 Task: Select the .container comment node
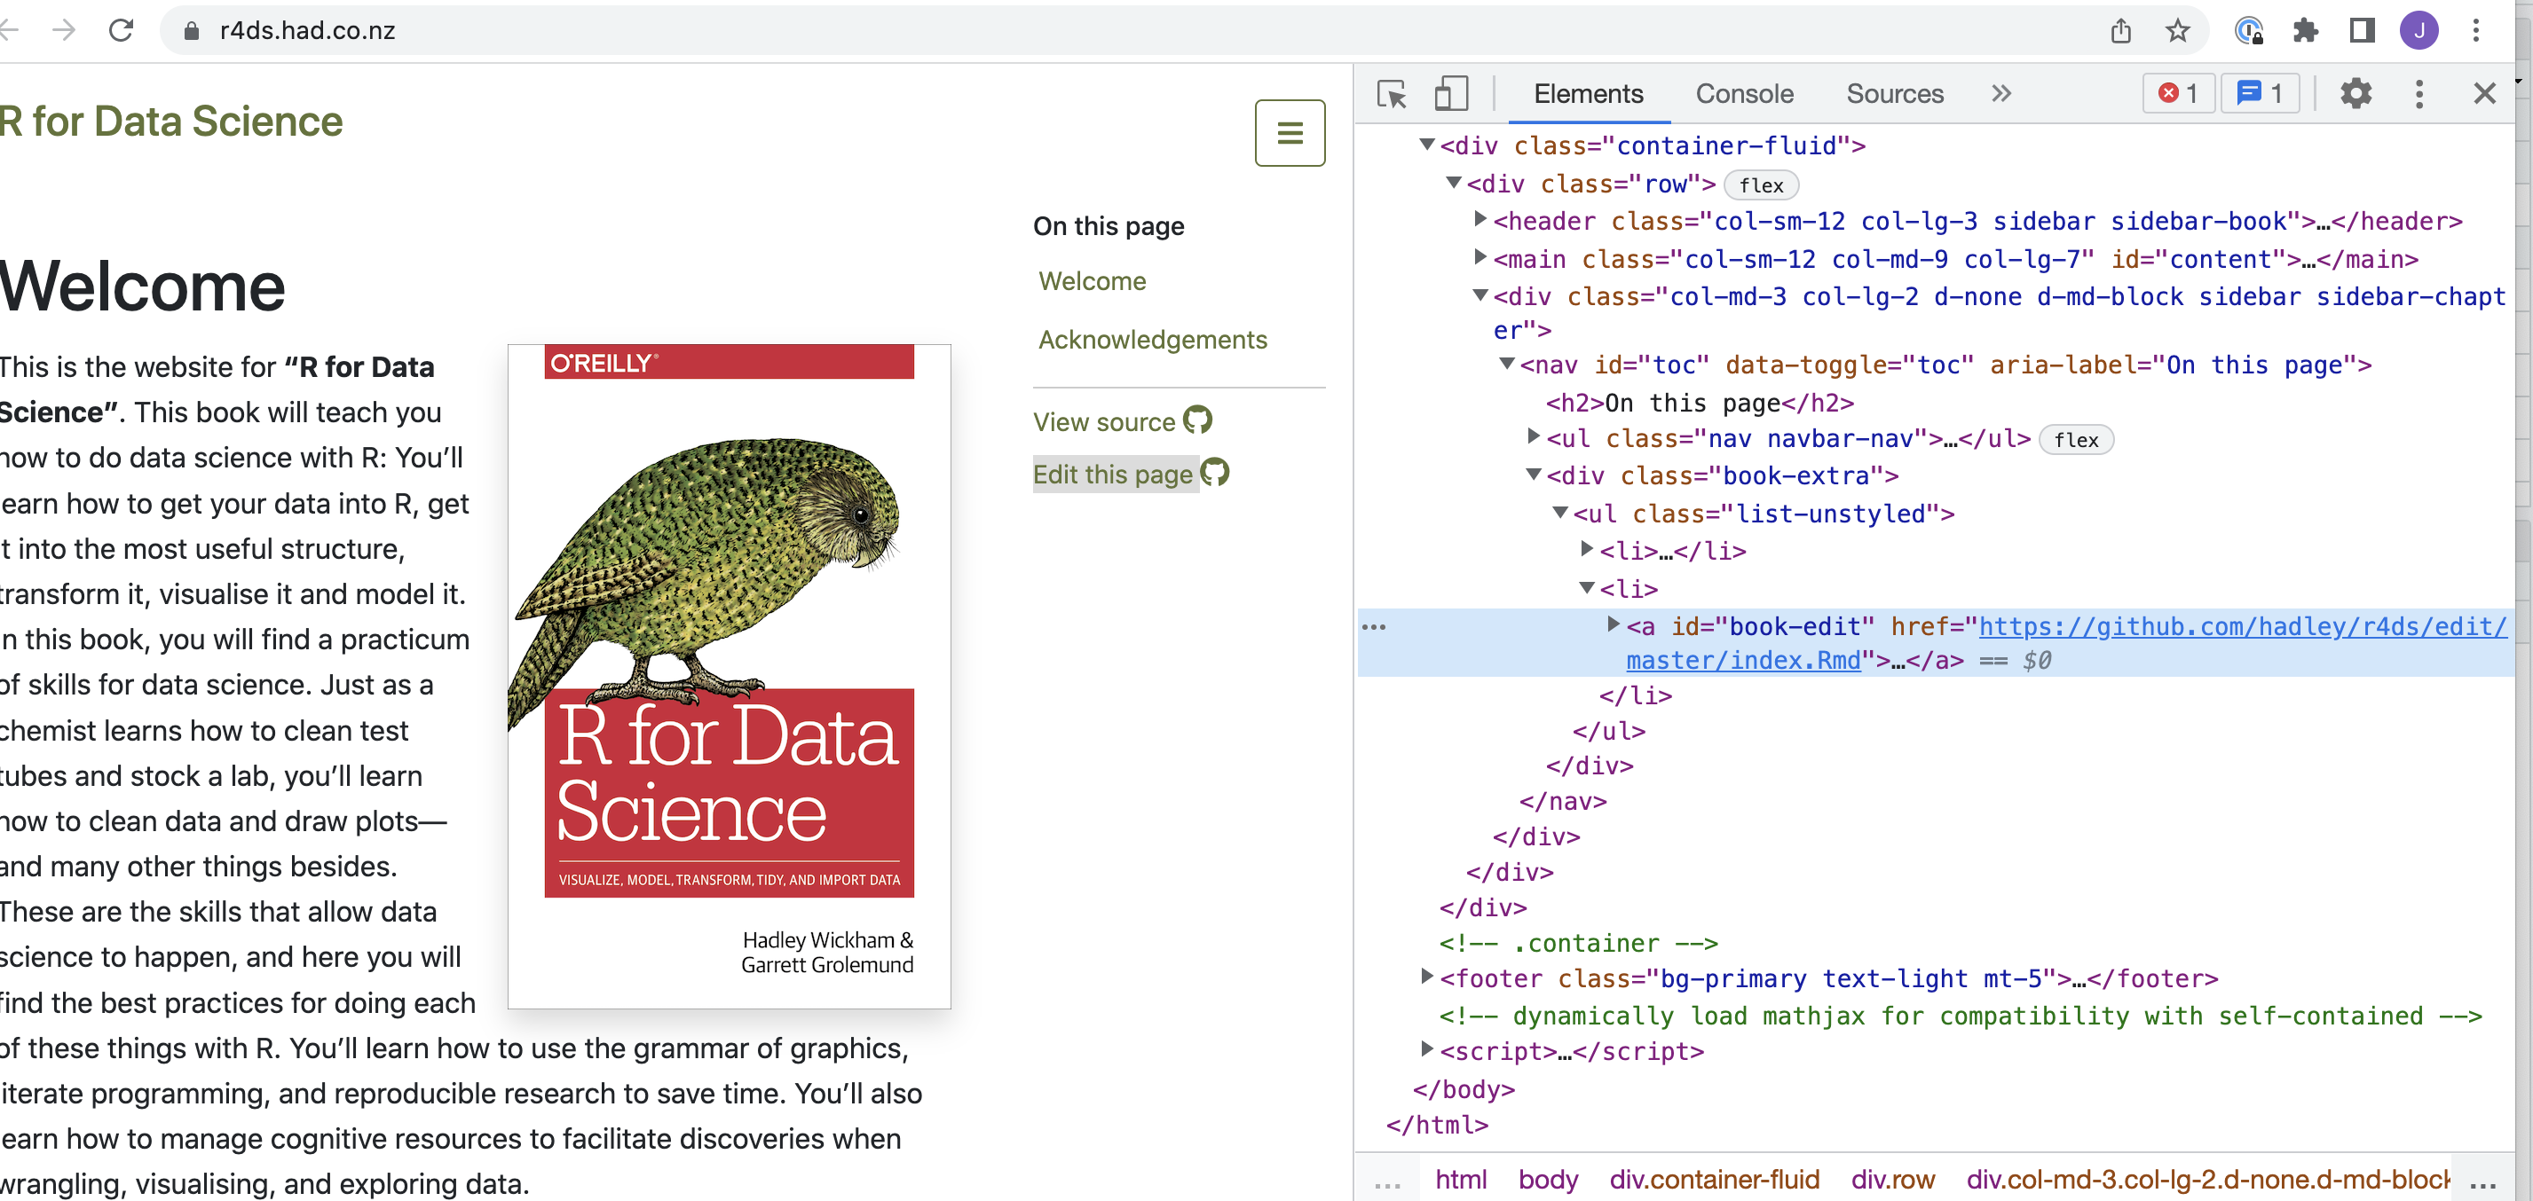(1578, 944)
